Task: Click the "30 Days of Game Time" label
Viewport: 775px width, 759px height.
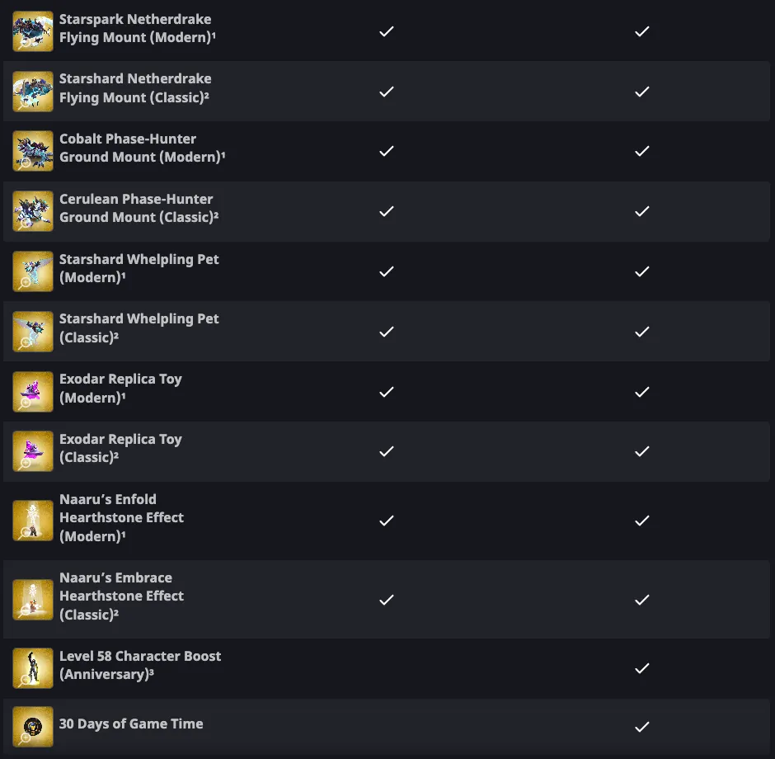Action: [x=131, y=724]
